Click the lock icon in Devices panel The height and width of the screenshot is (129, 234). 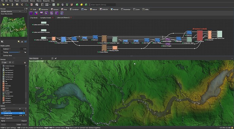pos(25,63)
